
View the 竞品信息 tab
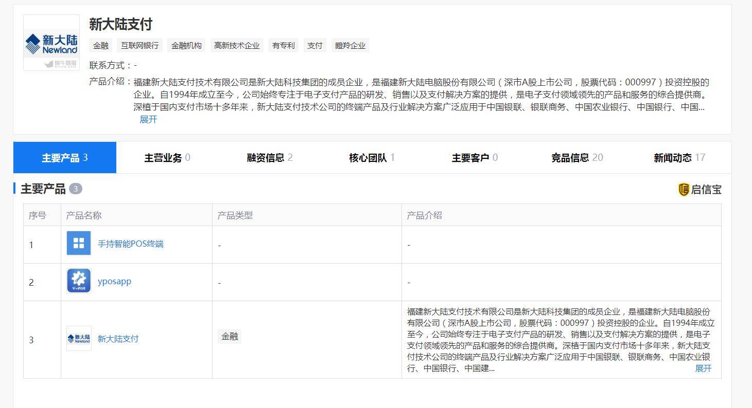pos(577,158)
